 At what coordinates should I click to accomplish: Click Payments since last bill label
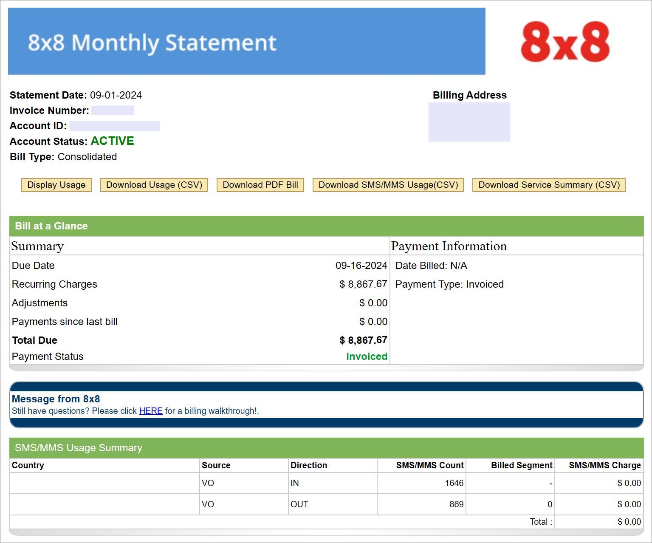(65, 322)
